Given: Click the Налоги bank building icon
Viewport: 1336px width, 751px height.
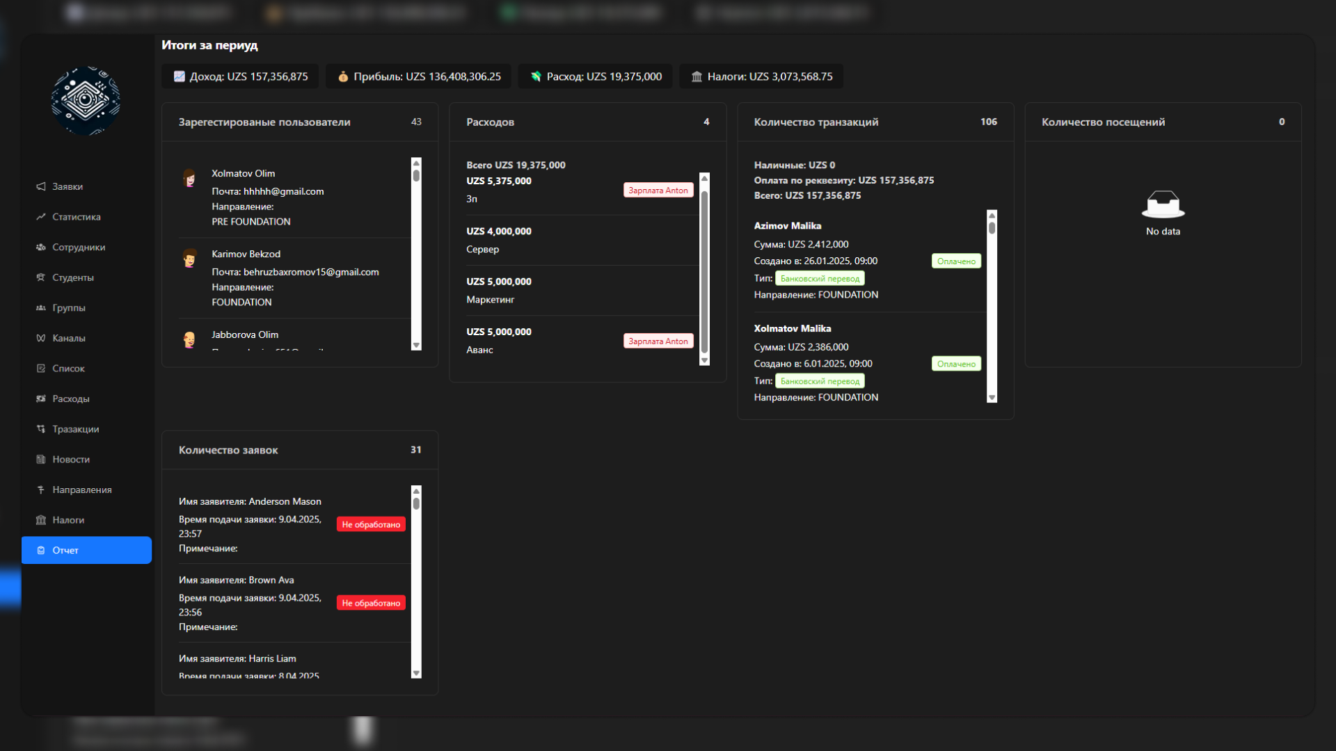Looking at the screenshot, I should (x=41, y=520).
